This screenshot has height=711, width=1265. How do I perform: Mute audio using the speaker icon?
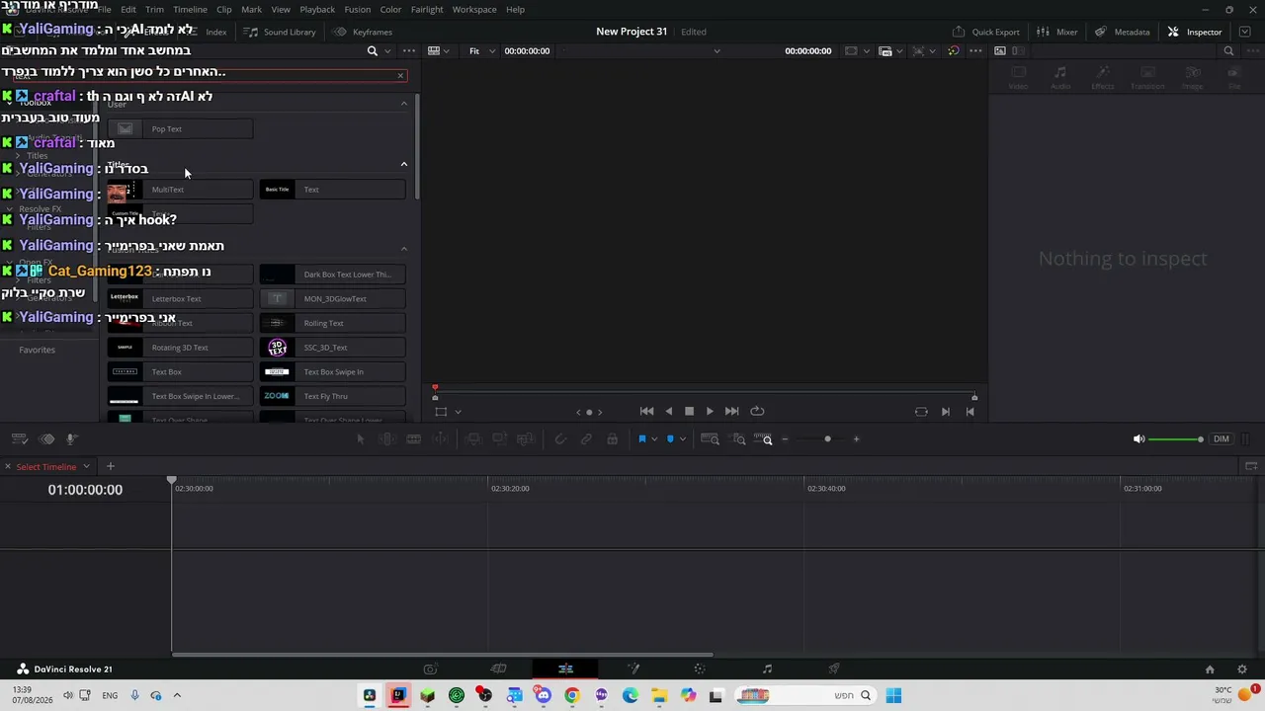point(1138,439)
